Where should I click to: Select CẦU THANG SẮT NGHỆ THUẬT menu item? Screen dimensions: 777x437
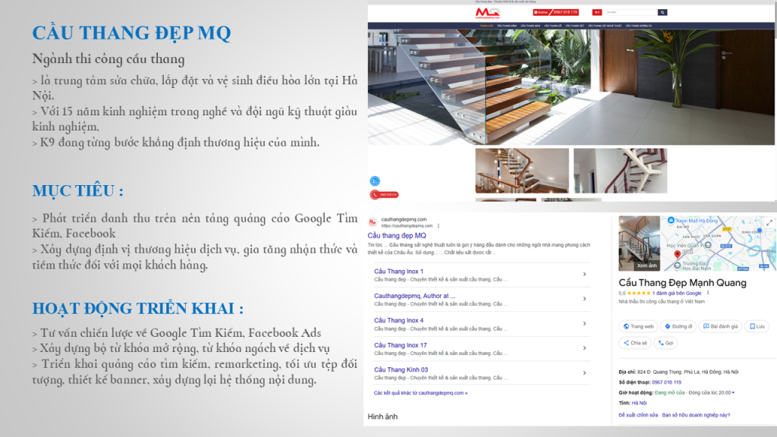pyautogui.click(x=605, y=26)
